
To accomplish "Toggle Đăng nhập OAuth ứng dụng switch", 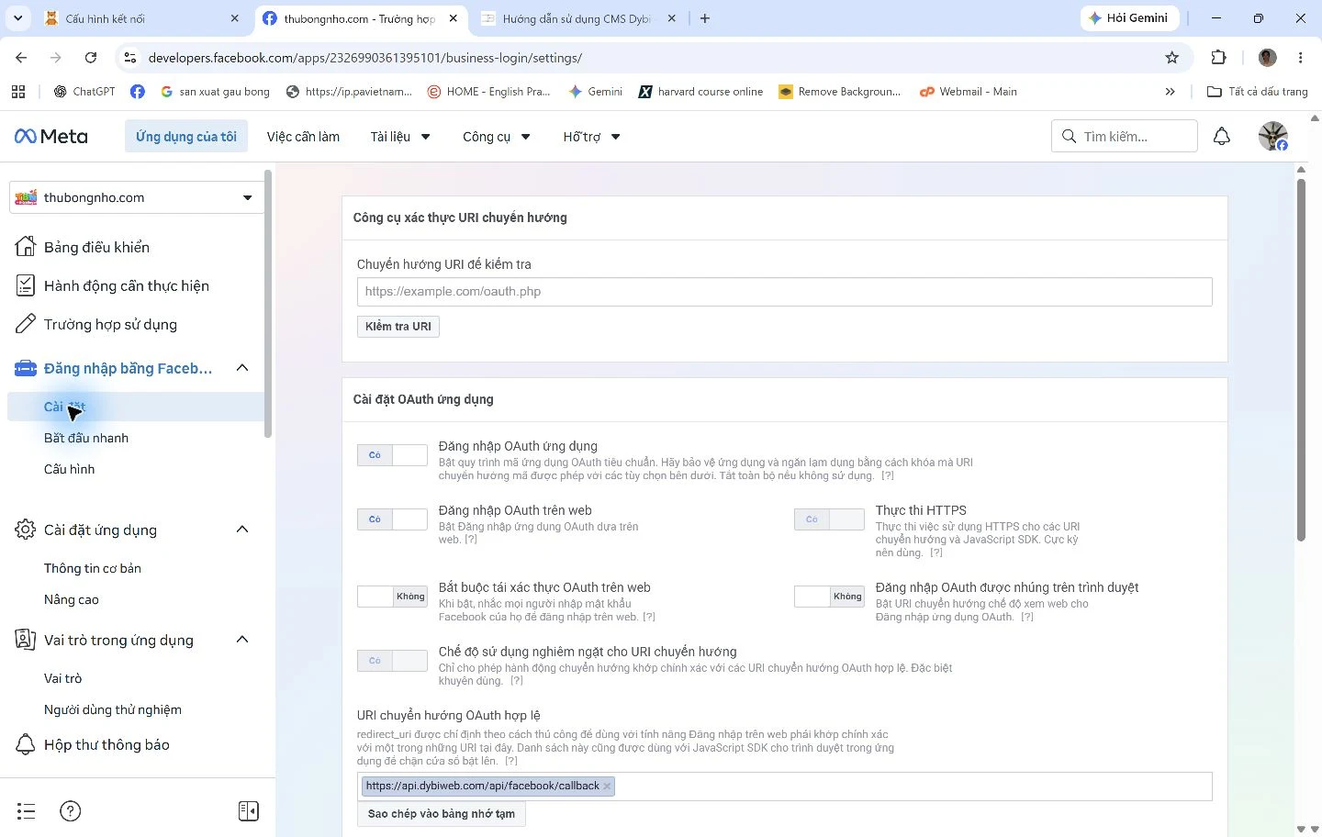I will point(392,455).
